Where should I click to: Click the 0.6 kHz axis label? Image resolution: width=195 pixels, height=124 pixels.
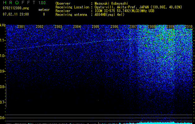click(x=3, y=118)
